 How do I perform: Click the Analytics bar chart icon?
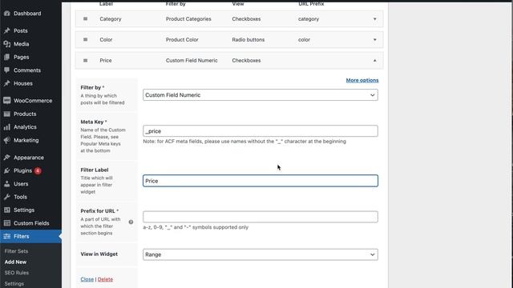(x=7, y=127)
